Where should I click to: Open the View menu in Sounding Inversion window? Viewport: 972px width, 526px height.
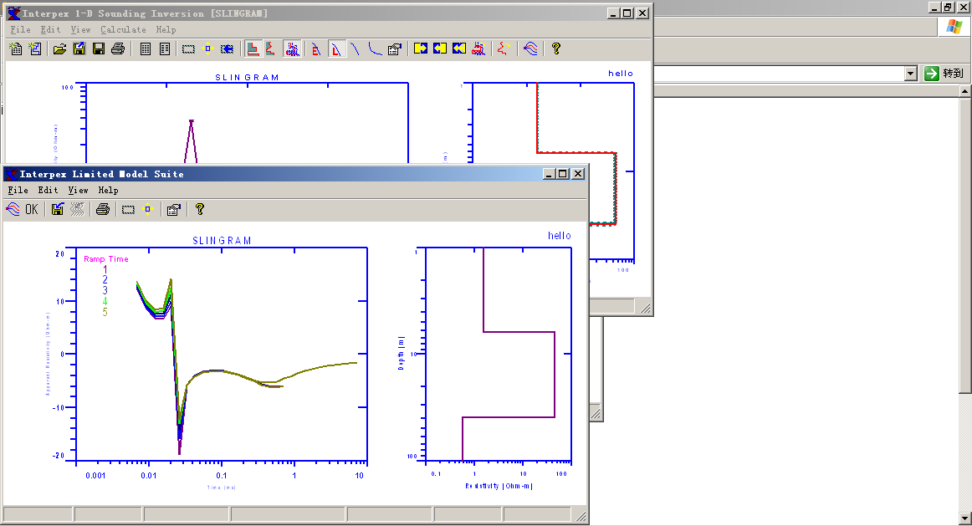[x=80, y=30]
